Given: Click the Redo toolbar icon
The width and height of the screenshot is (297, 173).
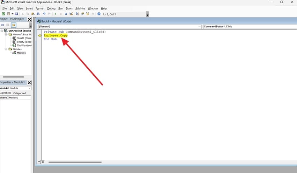Looking at the screenshot, I should (49, 14).
